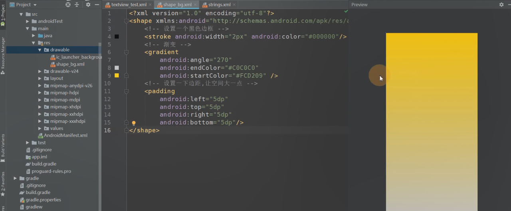This screenshot has width=511, height=211.
Task: Click the gradient preview image
Action: pyautogui.click(x=432, y=122)
